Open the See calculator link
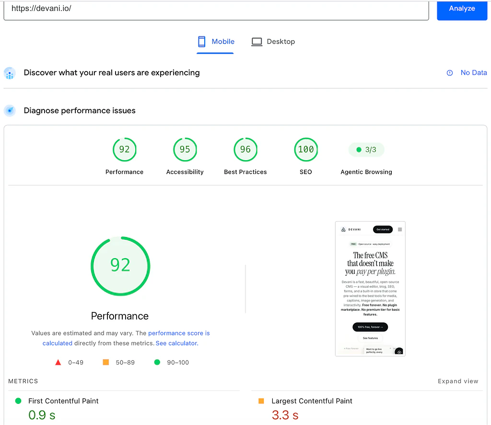491x425 pixels. (x=177, y=343)
